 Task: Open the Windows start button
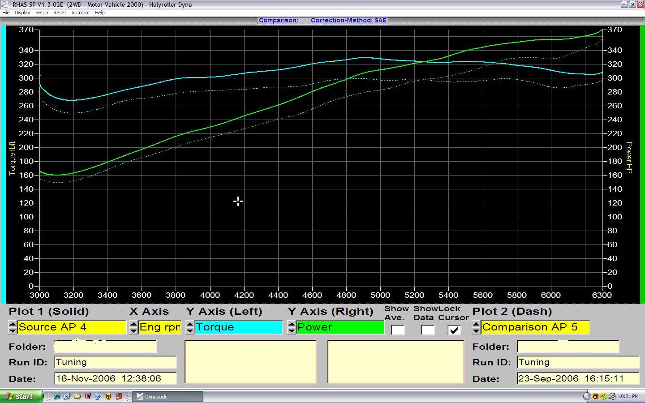(21, 396)
